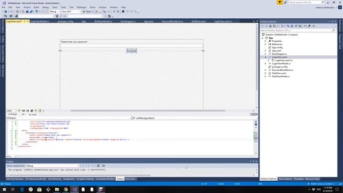Click the Continue button in designer
Screen dimensions: 343x193
click(x=132, y=51)
